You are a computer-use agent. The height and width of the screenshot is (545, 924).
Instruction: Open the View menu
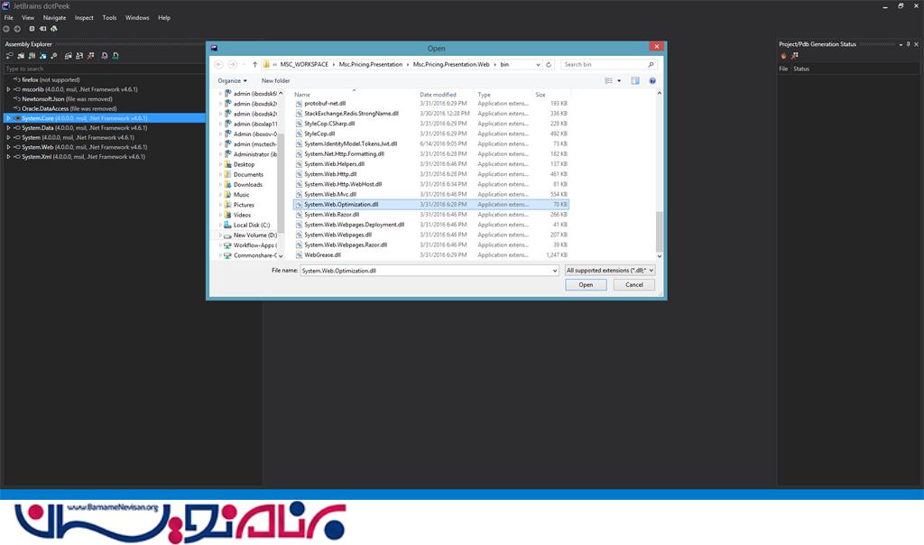point(28,18)
